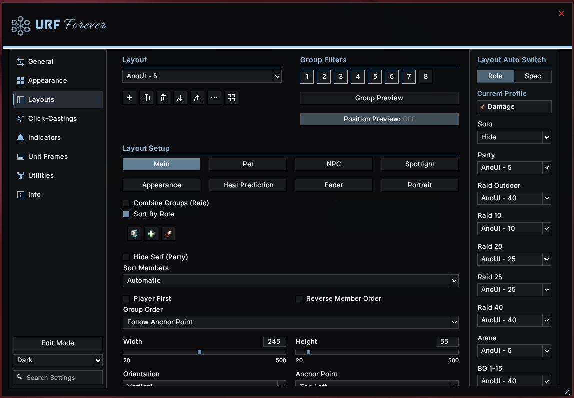Image resolution: width=574 pixels, height=398 pixels.
Task: Switch to the Pet setup tab
Action: (x=248, y=164)
